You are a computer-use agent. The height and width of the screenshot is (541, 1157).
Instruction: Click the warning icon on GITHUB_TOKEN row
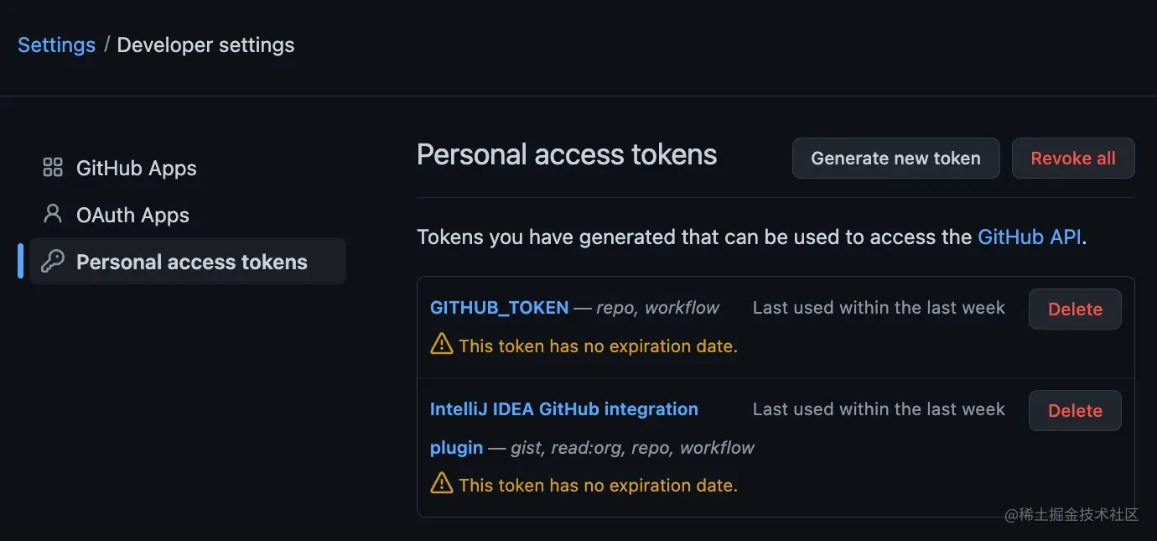440,344
